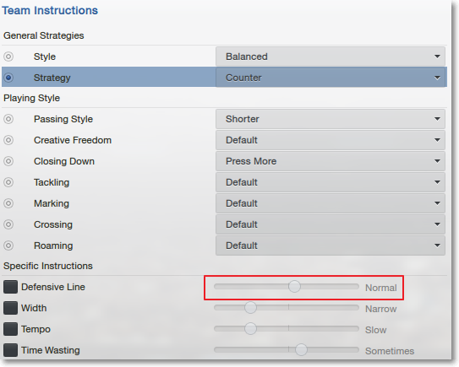
Task: Open the Passing Style dropdown showing Shorter
Action: 331,119
